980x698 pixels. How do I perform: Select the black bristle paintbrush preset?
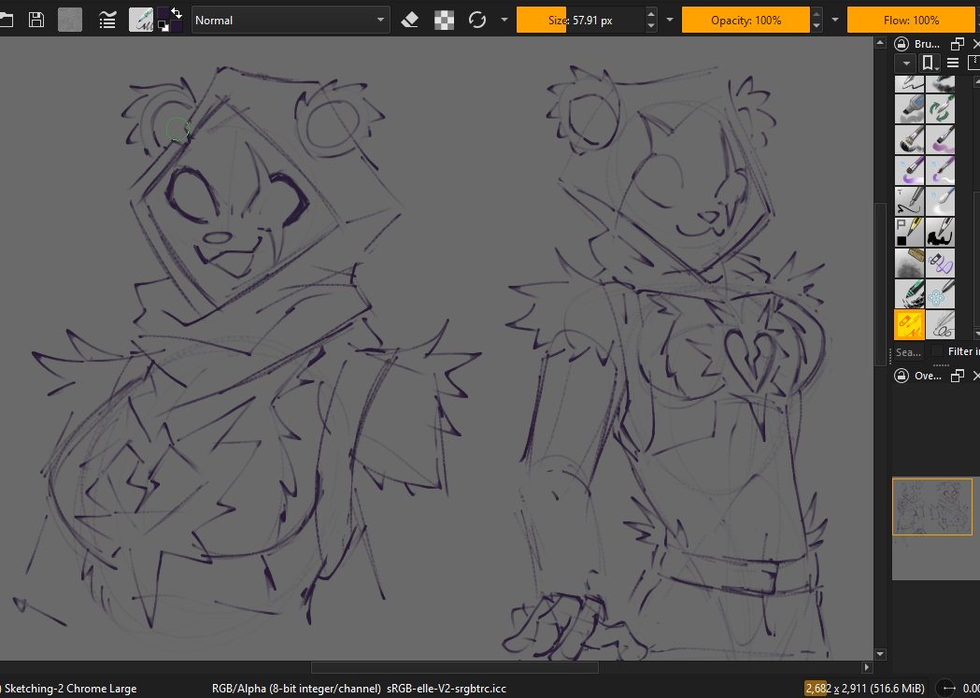[x=909, y=139]
